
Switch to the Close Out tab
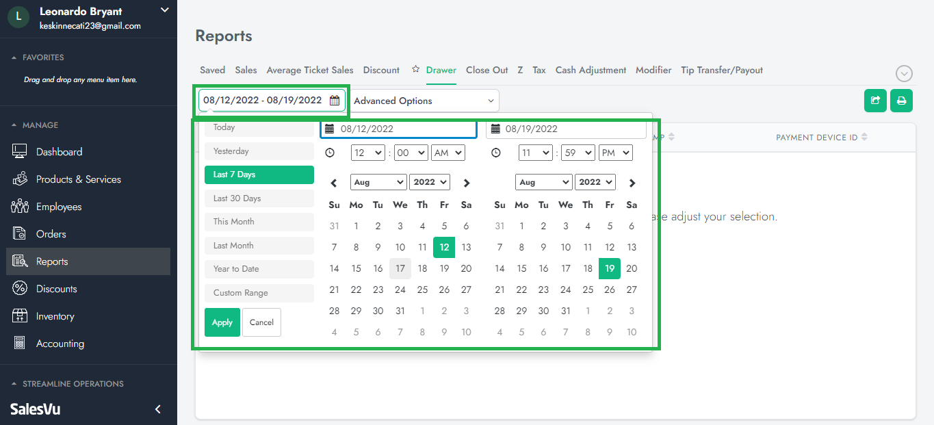(487, 70)
